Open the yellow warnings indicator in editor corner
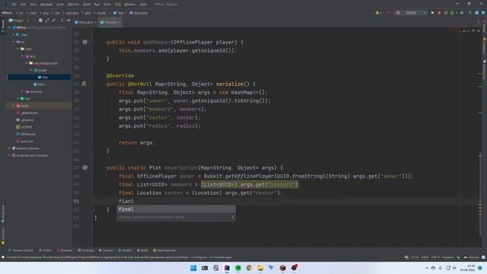The height and width of the screenshot is (274, 487). (x=466, y=30)
